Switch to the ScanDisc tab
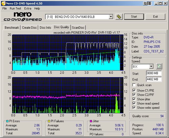The image size is (169, 138). [x=78, y=28]
